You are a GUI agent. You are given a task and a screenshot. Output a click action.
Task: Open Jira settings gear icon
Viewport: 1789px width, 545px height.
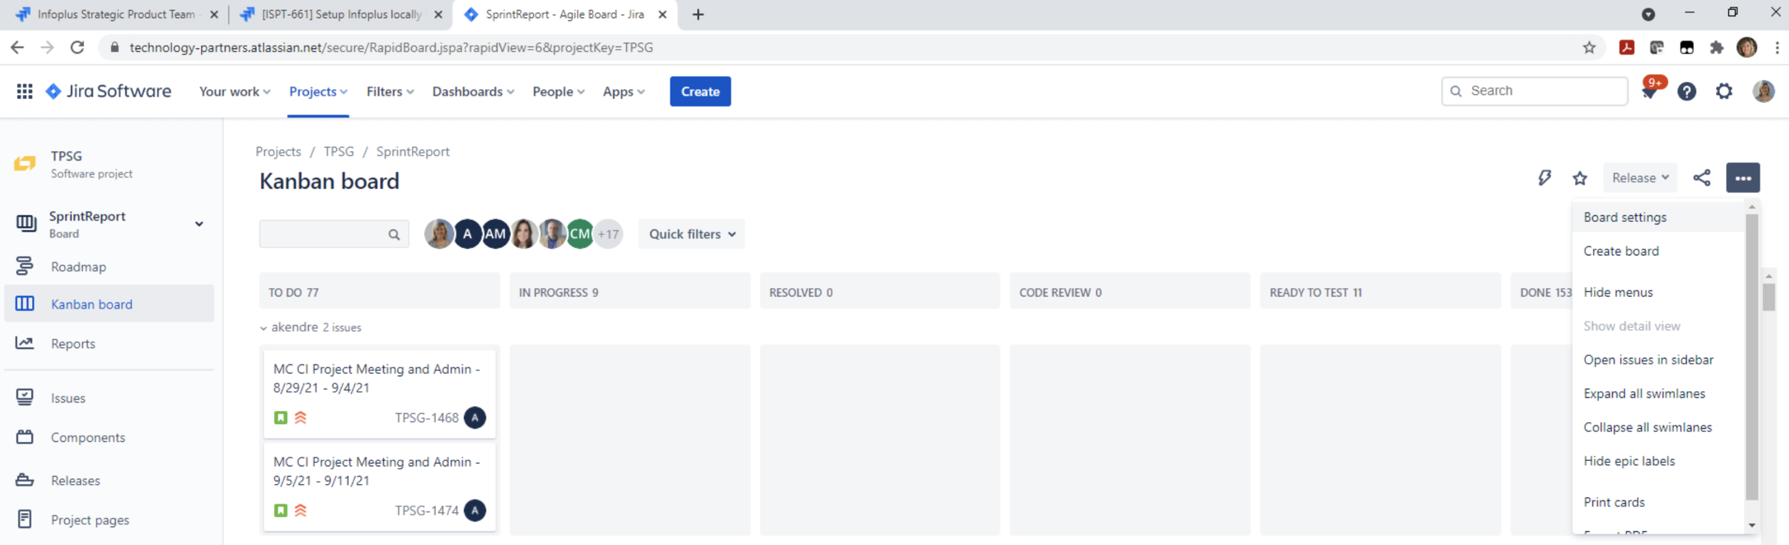pyautogui.click(x=1723, y=91)
